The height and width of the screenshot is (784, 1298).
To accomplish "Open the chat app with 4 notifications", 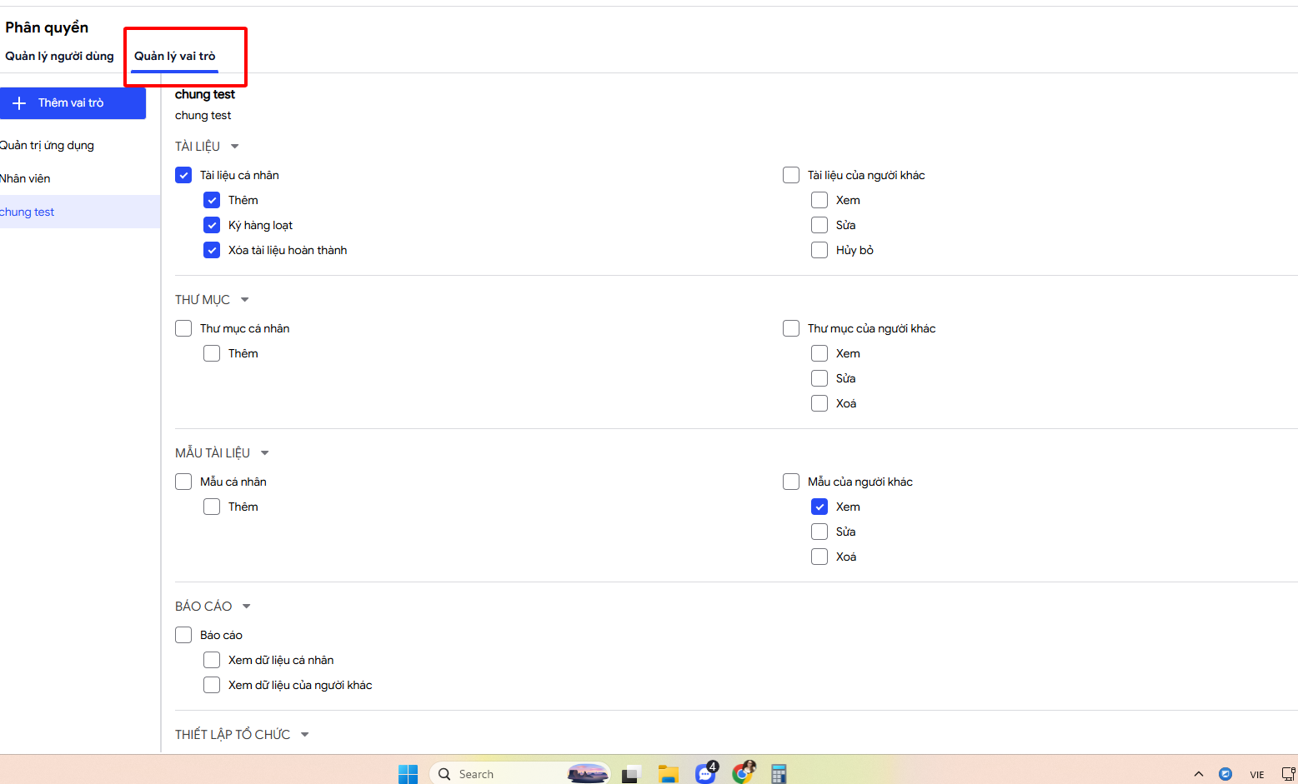I will (706, 772).
